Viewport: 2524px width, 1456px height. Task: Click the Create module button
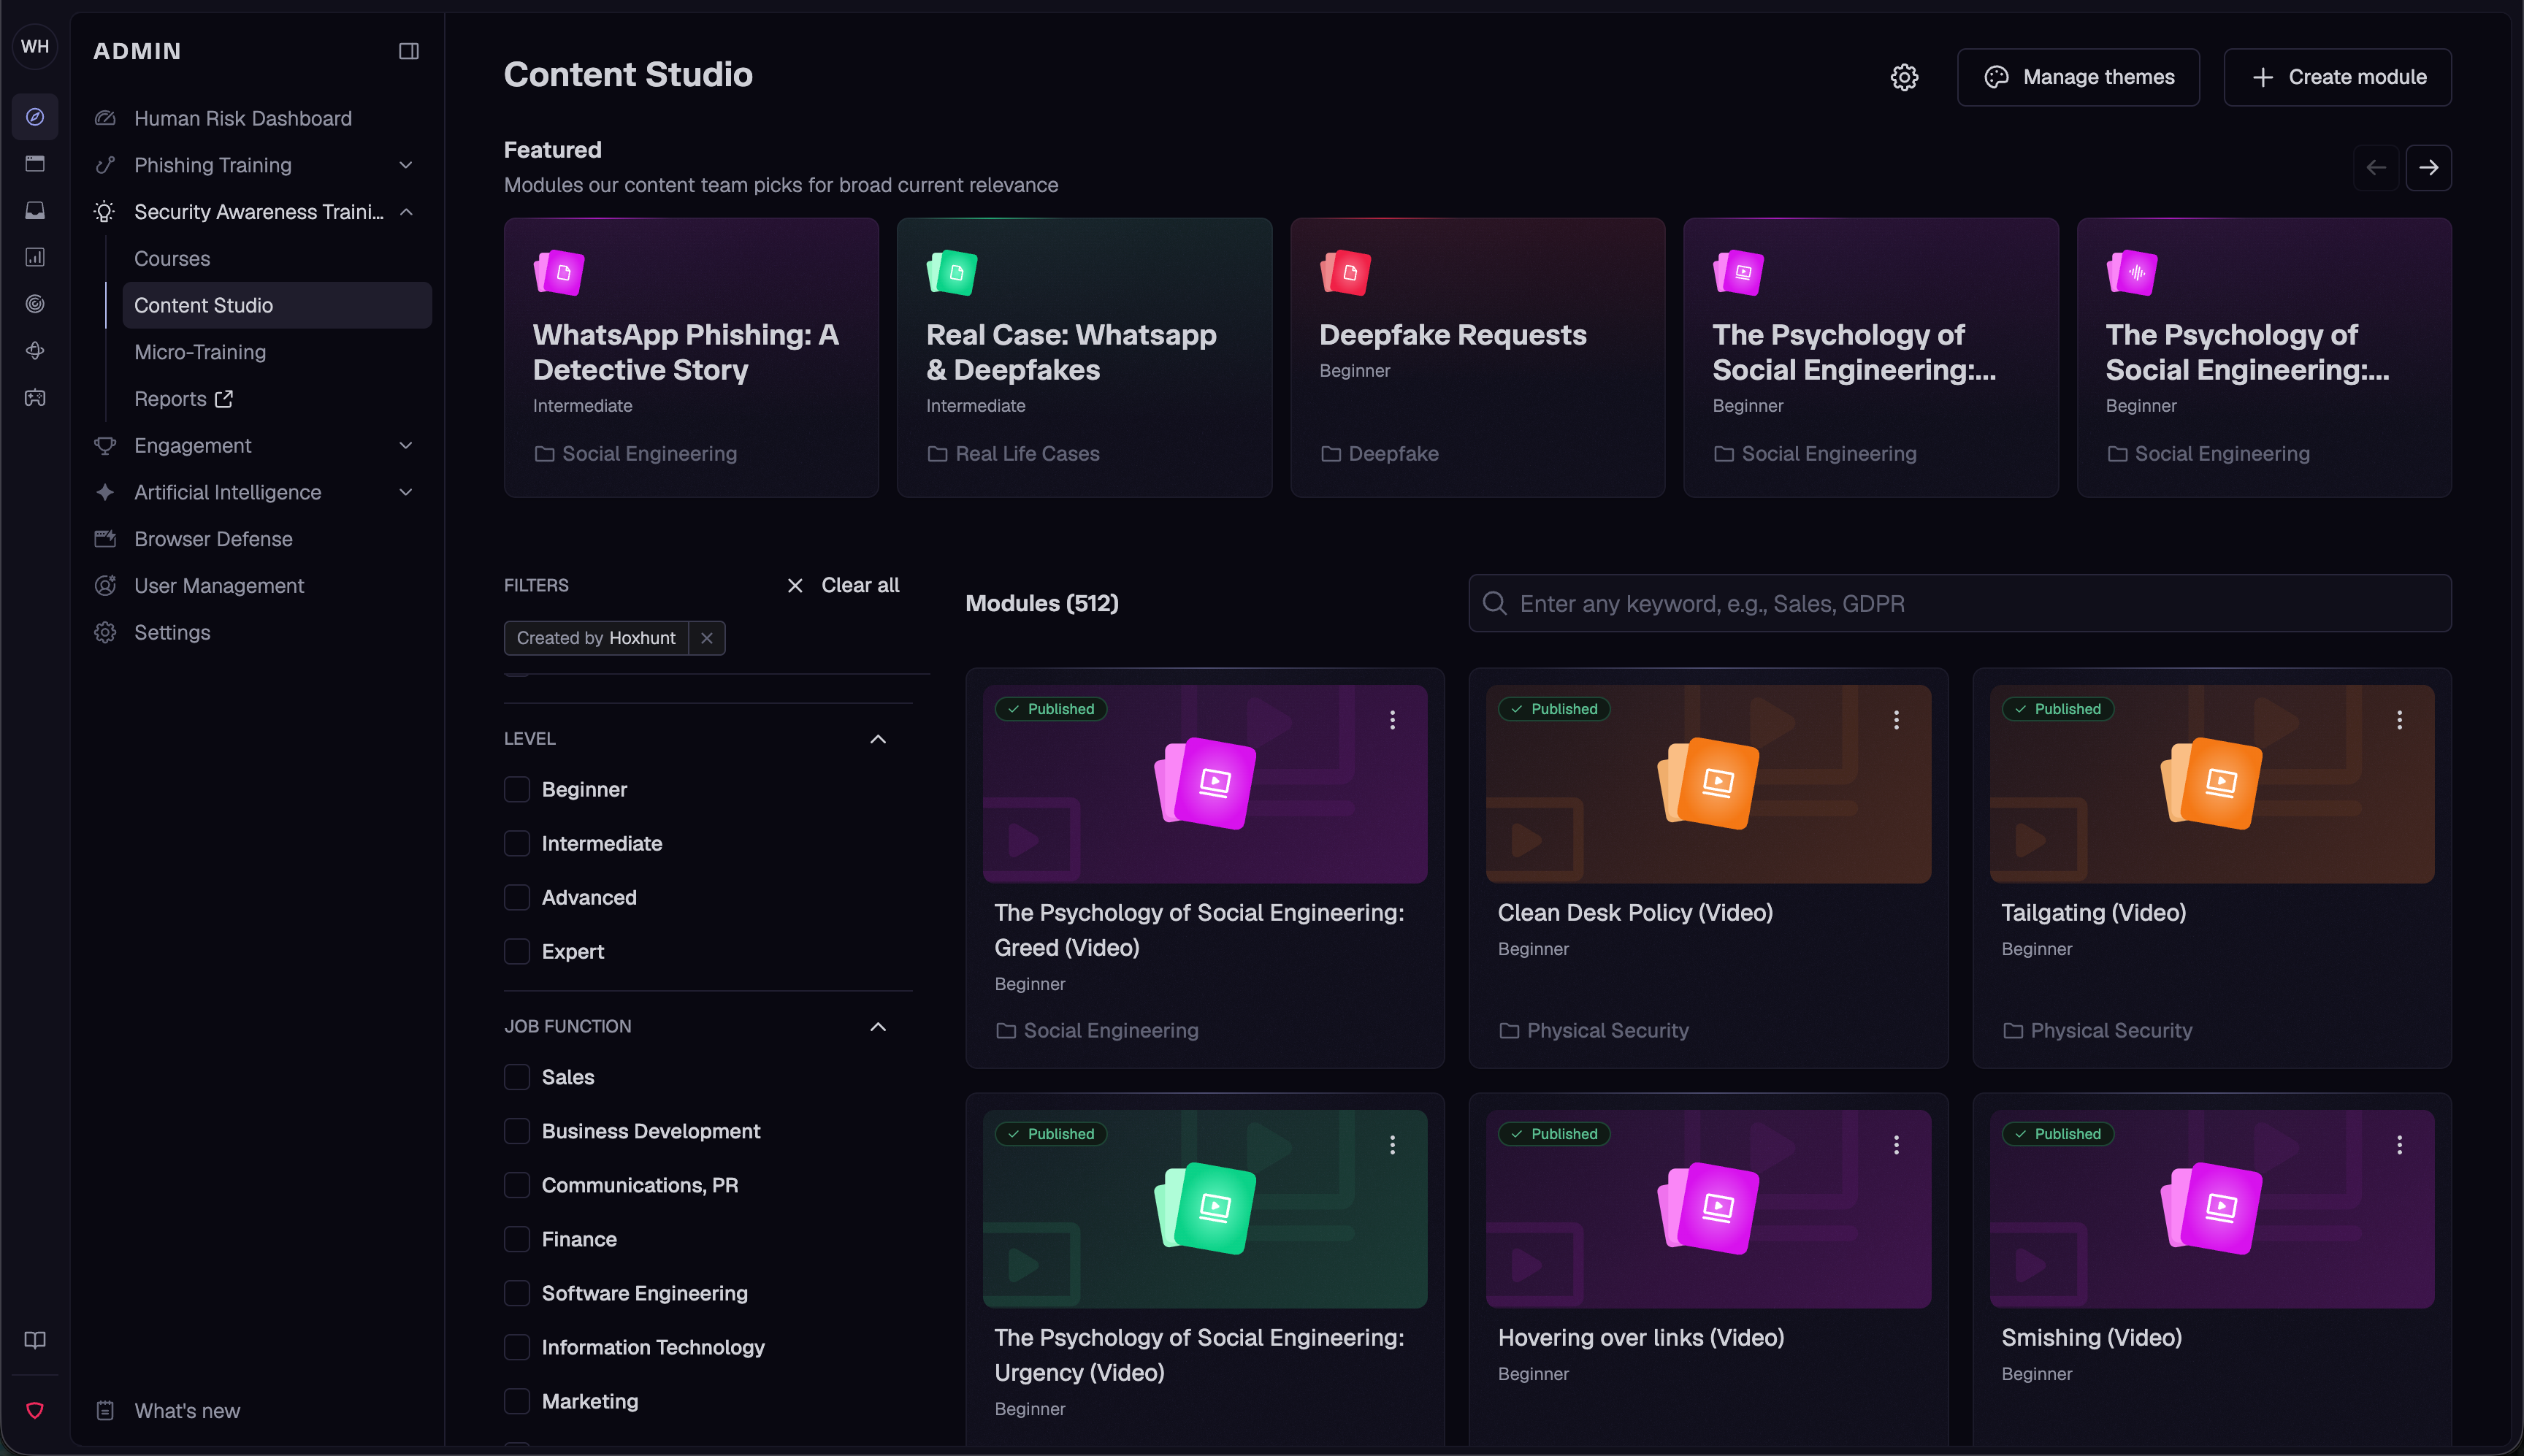point(2337,77)
